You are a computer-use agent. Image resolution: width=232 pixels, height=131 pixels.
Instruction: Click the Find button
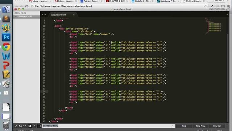184,126
